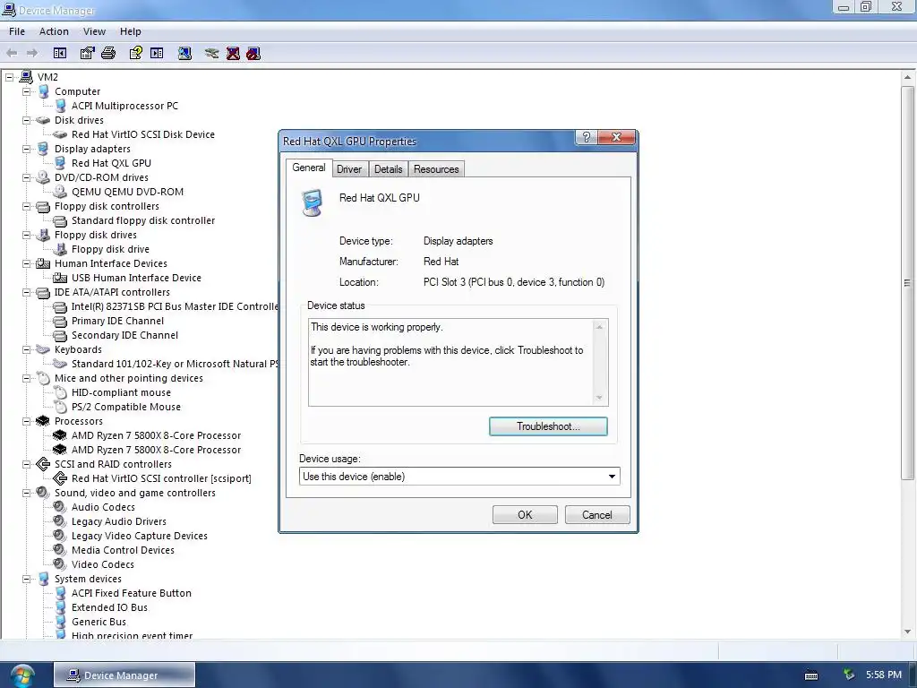Click the VirtIO SCSI controller icon
Image resolution: width=917 pixels, height=688 pixels.
click(x=60, y=478)
